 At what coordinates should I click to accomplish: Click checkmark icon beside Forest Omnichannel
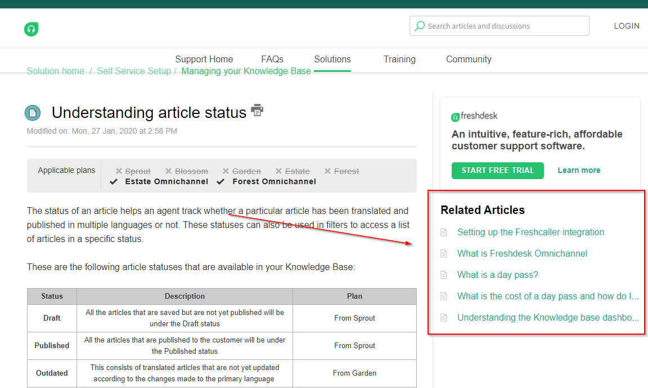[220, 182]
